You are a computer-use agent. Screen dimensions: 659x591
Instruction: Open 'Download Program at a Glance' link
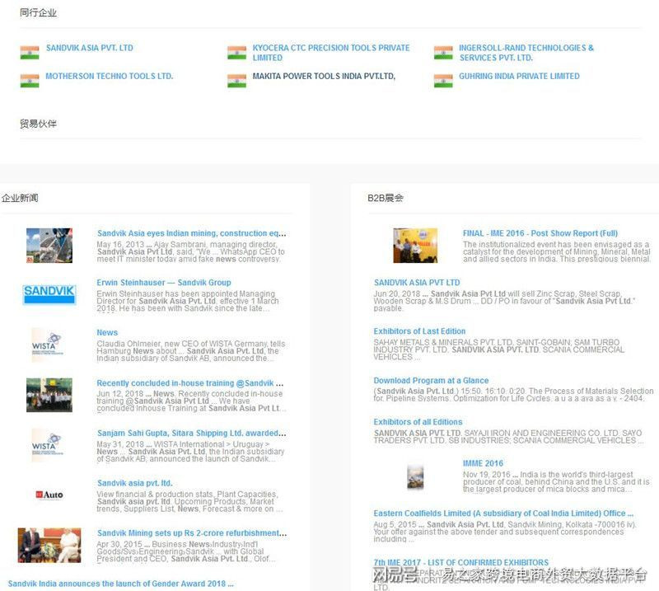pos(431,380)
